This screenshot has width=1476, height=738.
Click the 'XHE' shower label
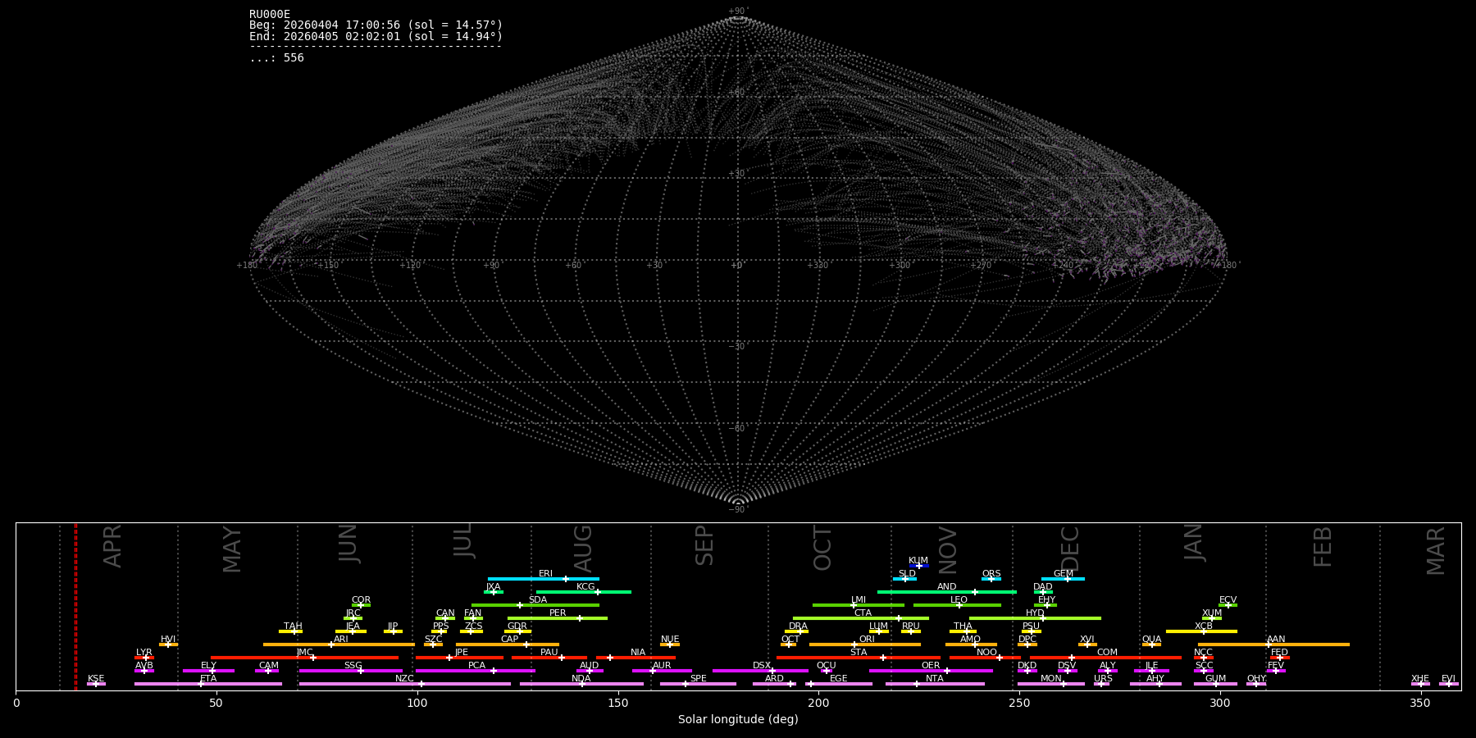coord(1420,679)
